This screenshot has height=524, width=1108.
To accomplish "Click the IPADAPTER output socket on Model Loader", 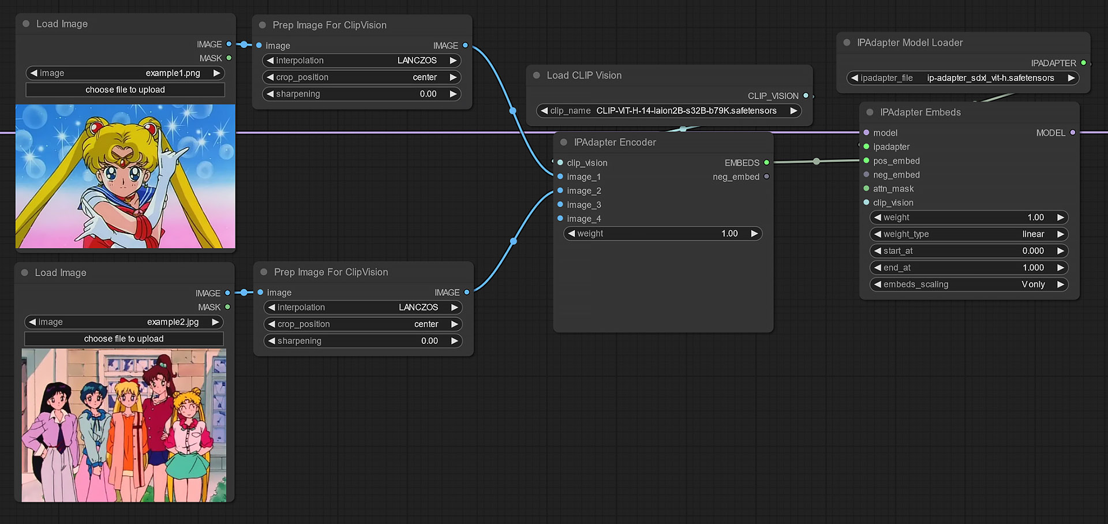I will point(1084,63).
